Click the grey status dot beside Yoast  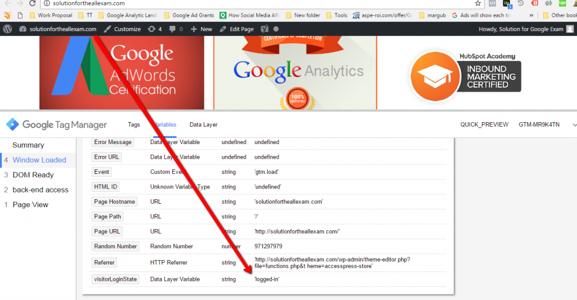pyautogui.click(x=276, y=29)
